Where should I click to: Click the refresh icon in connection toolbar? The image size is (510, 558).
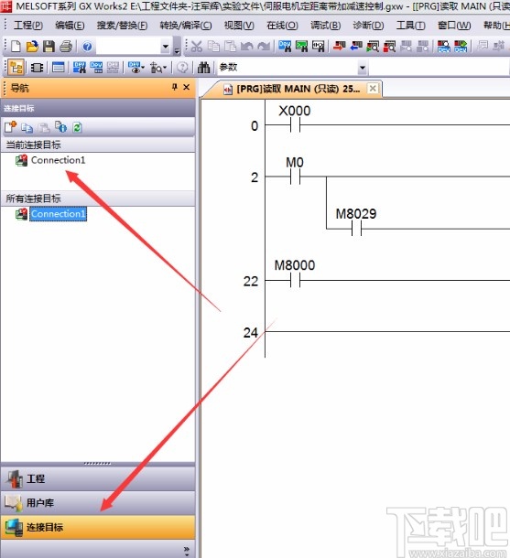pyautogui.click(x=77, y=127)
